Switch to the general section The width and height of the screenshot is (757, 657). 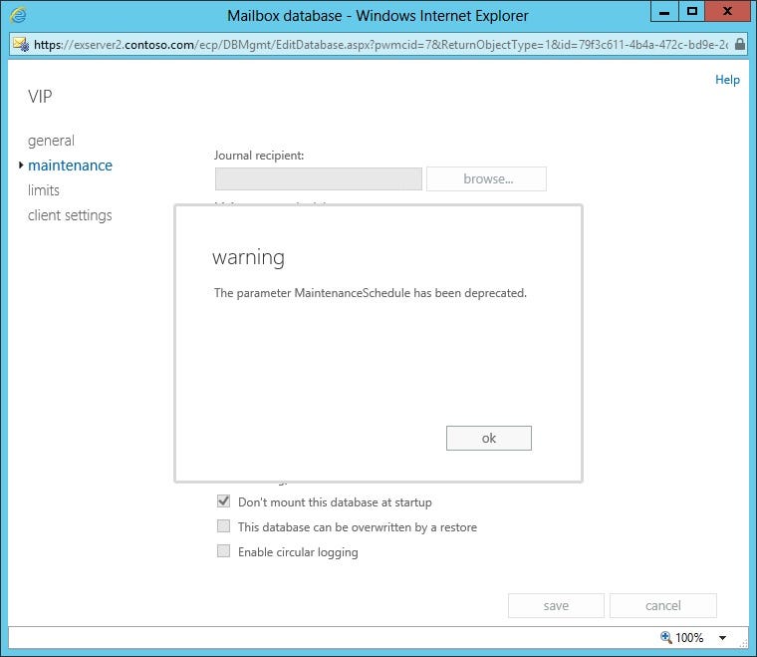(x=51, y=141)
